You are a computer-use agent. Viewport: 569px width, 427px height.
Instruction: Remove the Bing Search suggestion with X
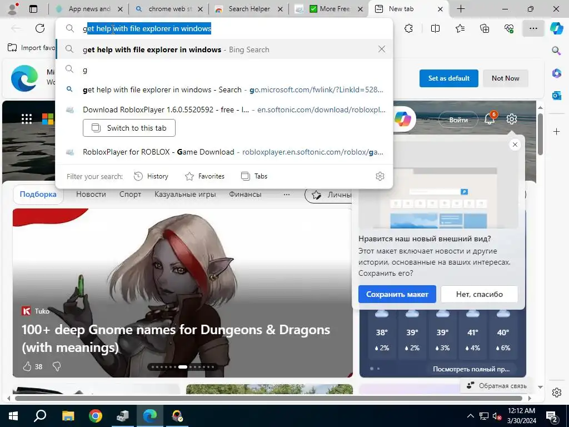[x=381, y=49]
